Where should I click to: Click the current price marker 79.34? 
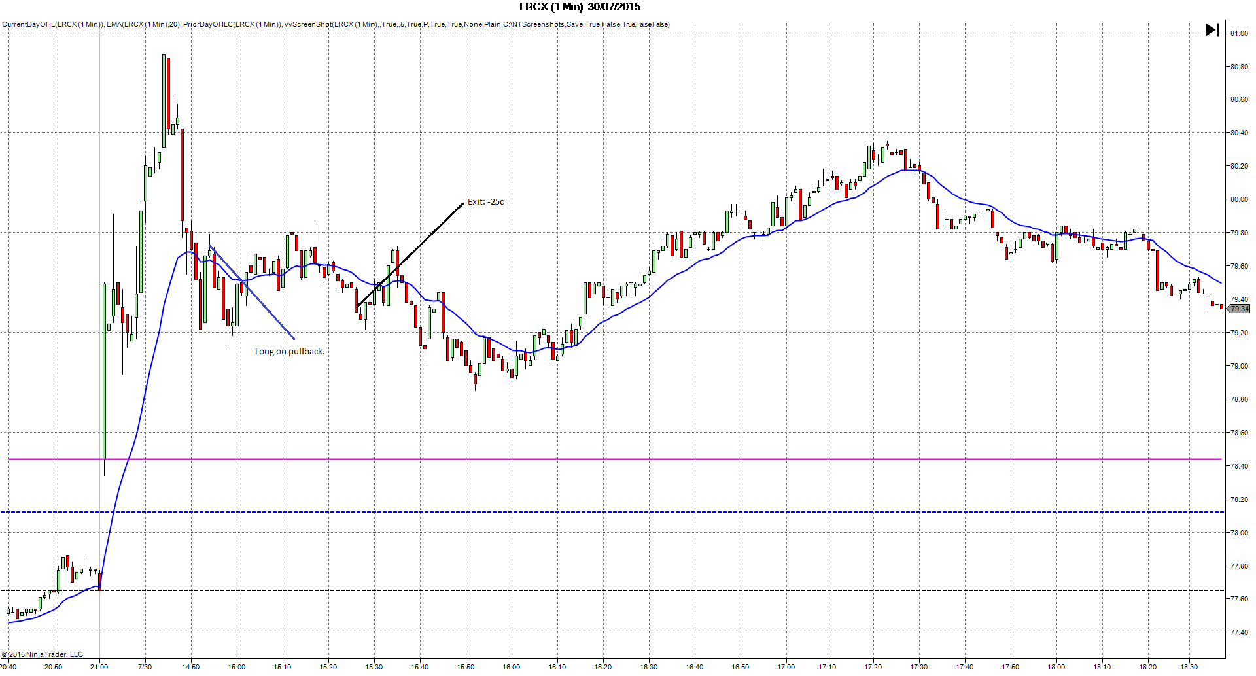click(1239, 309)
